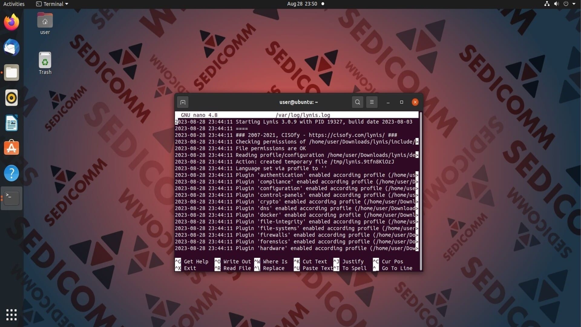Show Applications grid at dock bottom
This screenshot has width=581, height=327.
11,315
